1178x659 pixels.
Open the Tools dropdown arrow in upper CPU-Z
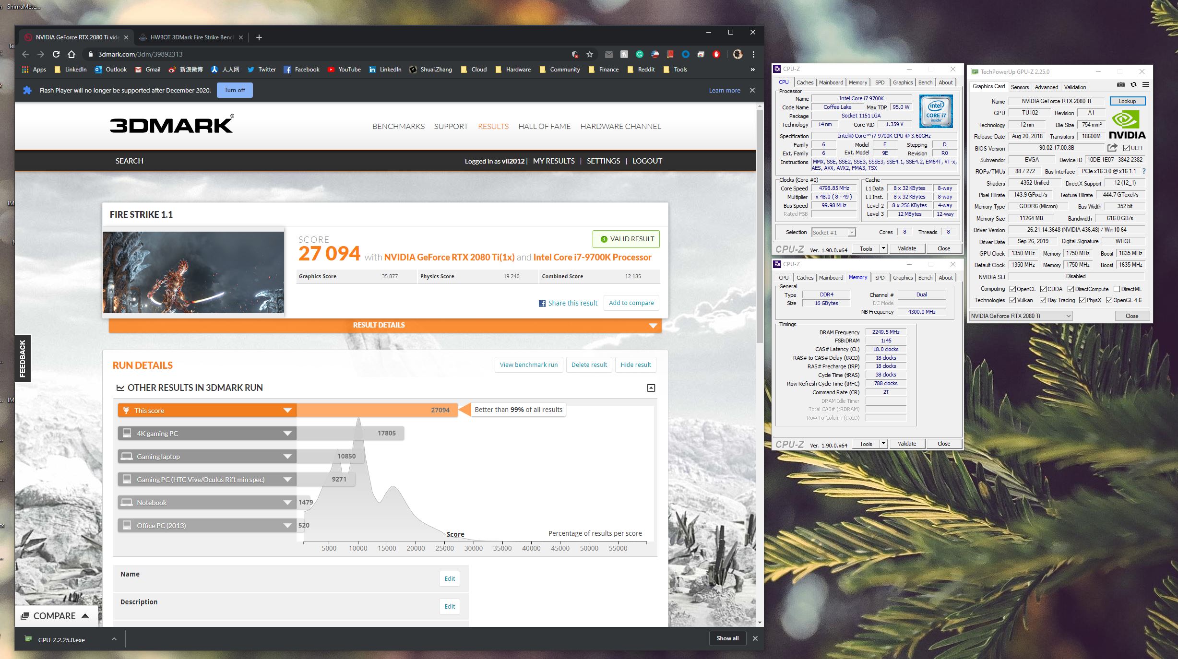[883, 248]
